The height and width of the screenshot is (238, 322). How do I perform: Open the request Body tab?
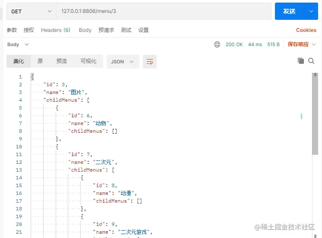(85, 30)
